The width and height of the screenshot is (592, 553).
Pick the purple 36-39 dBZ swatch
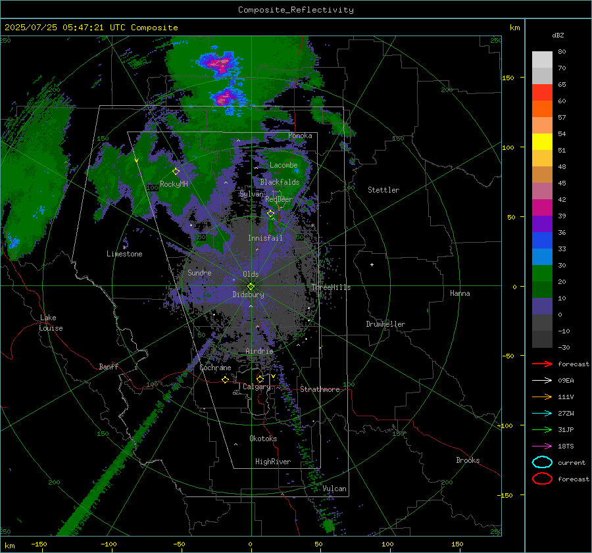click(542, 224)
